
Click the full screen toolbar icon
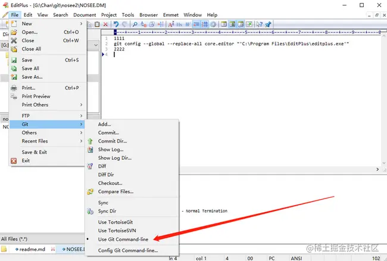click(249, 24)
